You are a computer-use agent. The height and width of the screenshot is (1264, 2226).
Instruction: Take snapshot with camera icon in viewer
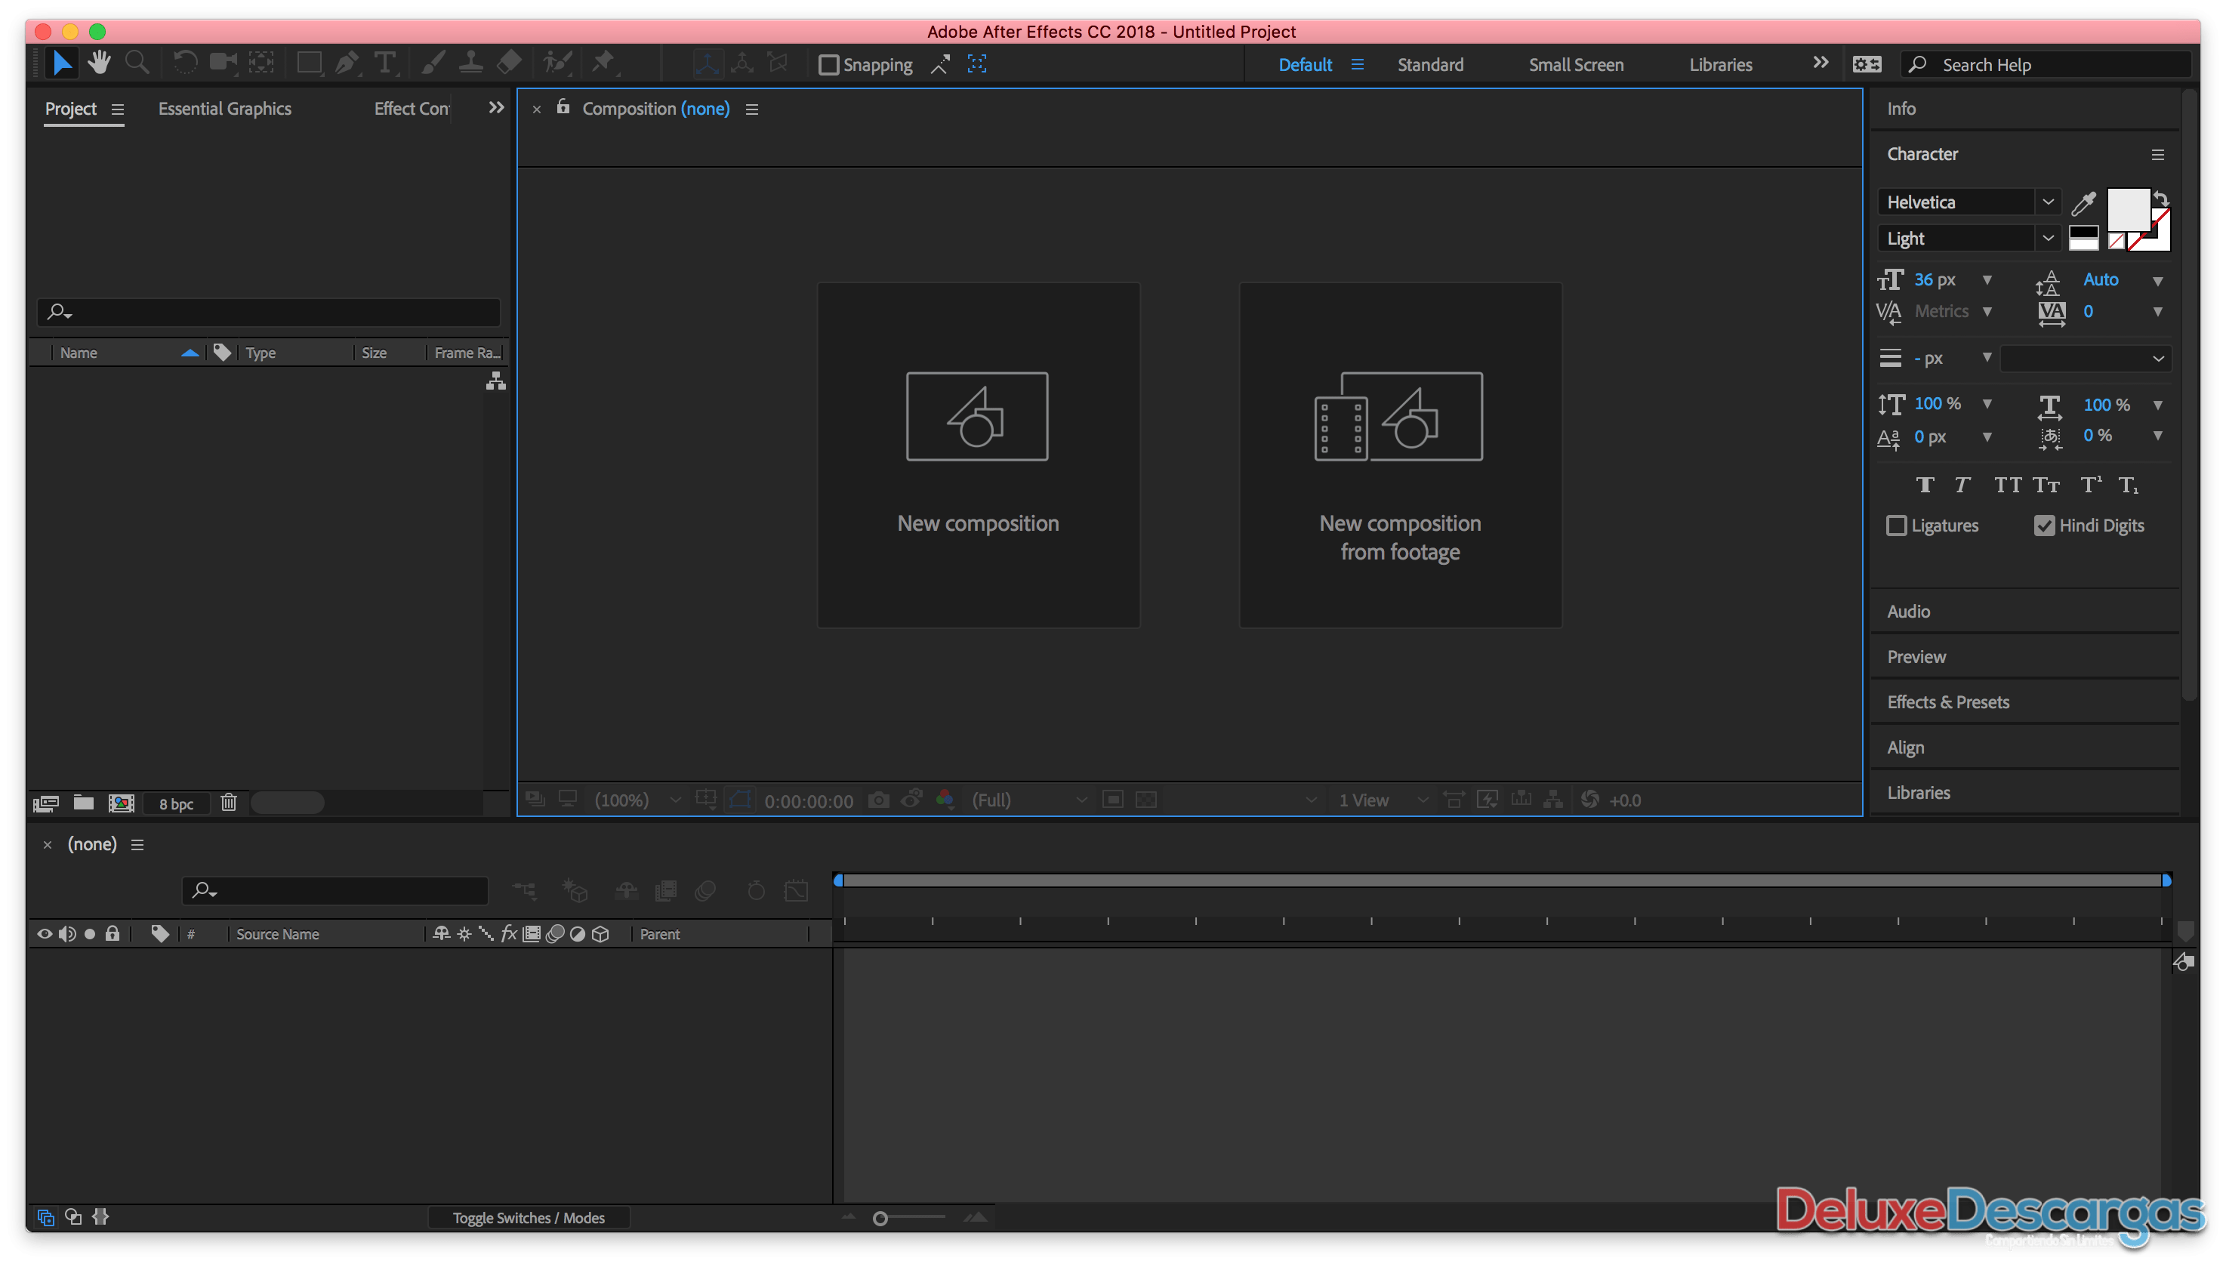(x=879, y=800)
